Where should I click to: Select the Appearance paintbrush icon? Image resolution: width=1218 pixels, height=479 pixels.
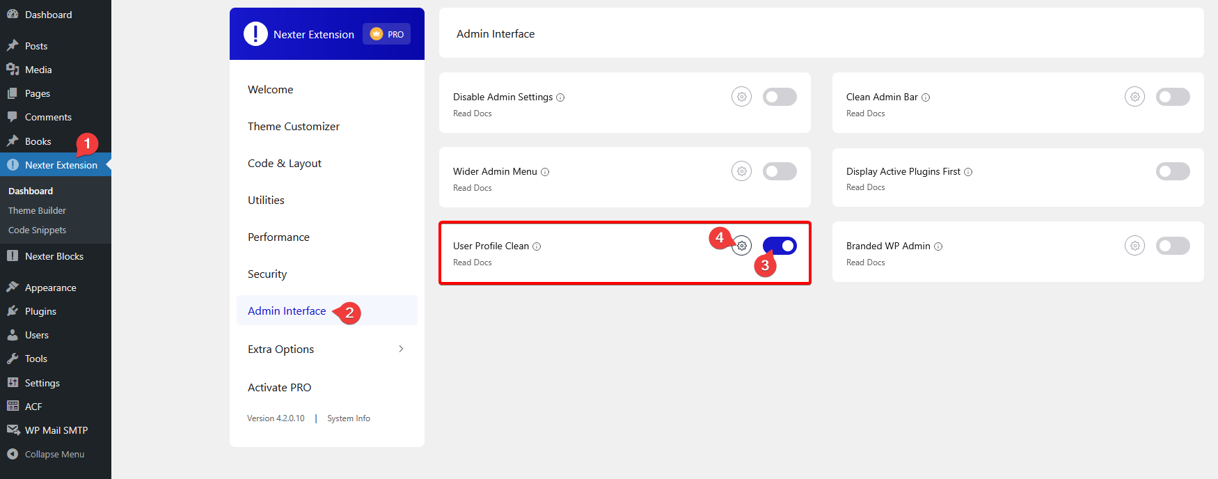(x=13, y=287)
